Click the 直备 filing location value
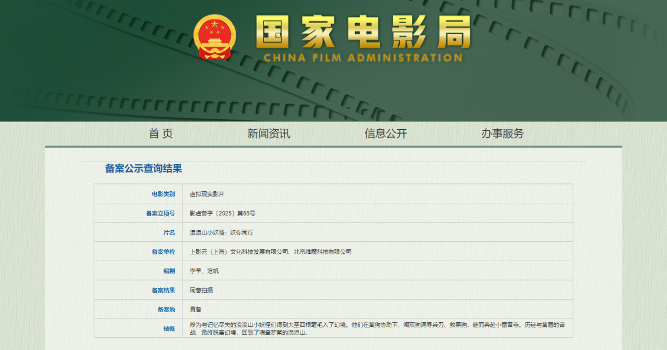 [x=196, y=310]
